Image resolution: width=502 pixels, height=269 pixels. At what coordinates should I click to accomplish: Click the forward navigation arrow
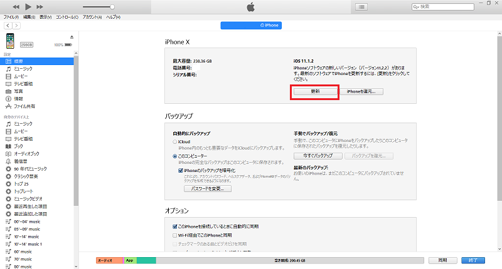(x=16, y=26)
